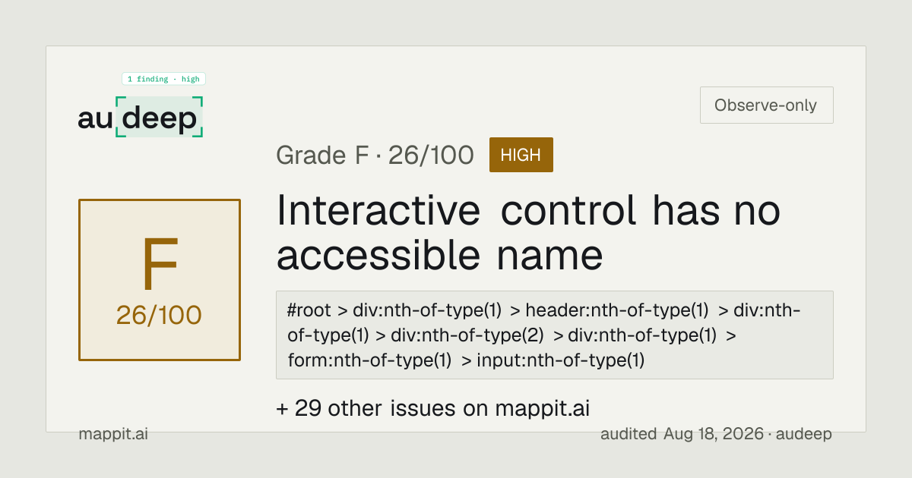Click input:nth-of-type(1) selector segment
Image resolution: width=912 pixels, height=478 pixels.
coord(560,360)
